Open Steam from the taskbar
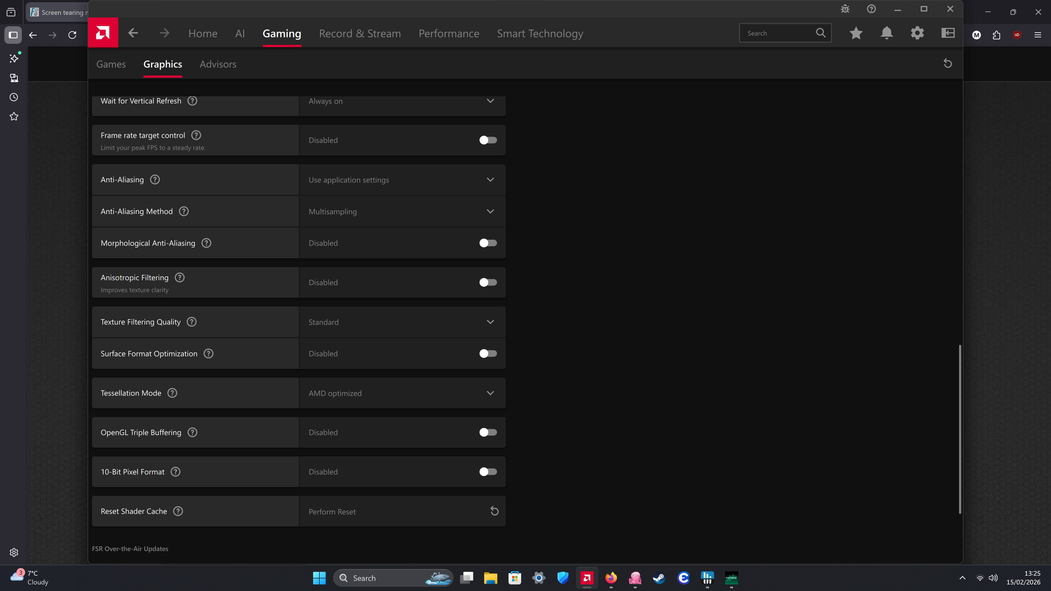 [x=659, y=578]
